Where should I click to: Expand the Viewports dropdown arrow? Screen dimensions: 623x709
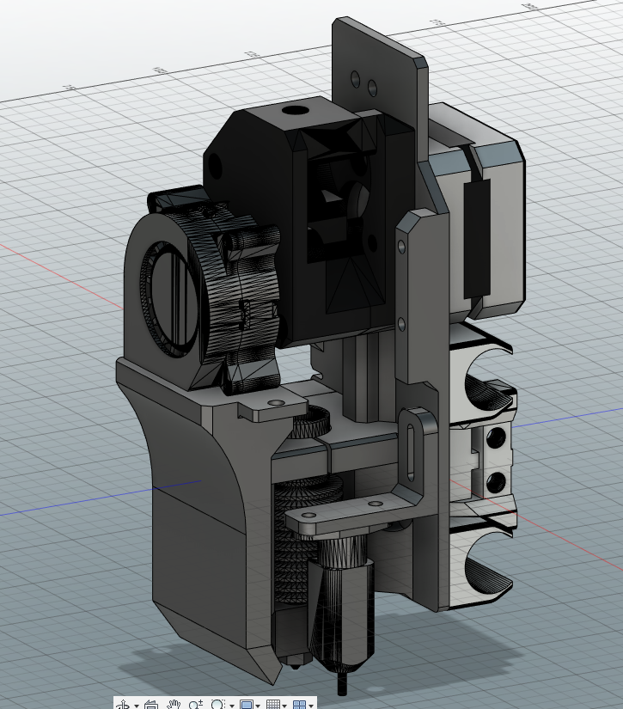(311, 706)
